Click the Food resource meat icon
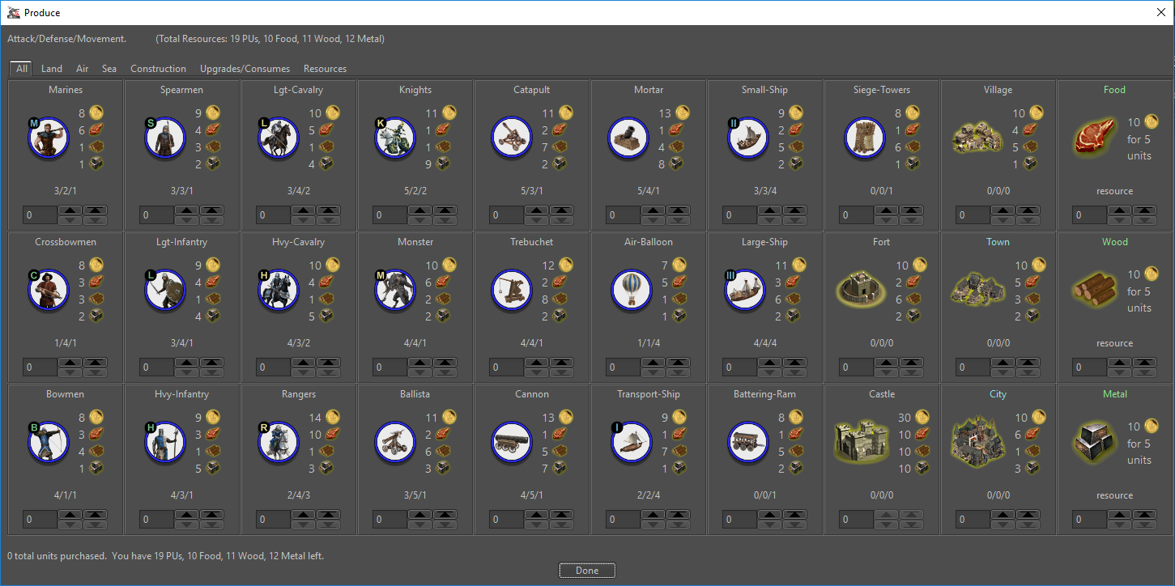1175x586 pixels. 1095,138
